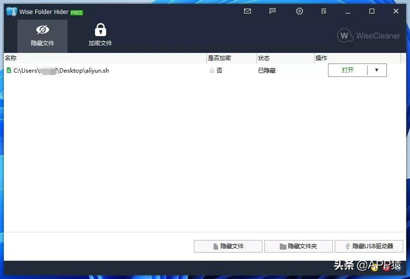
Task: Open the feedback chat bubble icon
Action: [x=273, y=11]
